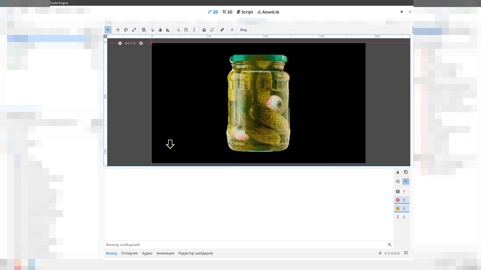Zoom in with the plus button
The height and width of the screenshot is (270, 481).
click(141, 43)
